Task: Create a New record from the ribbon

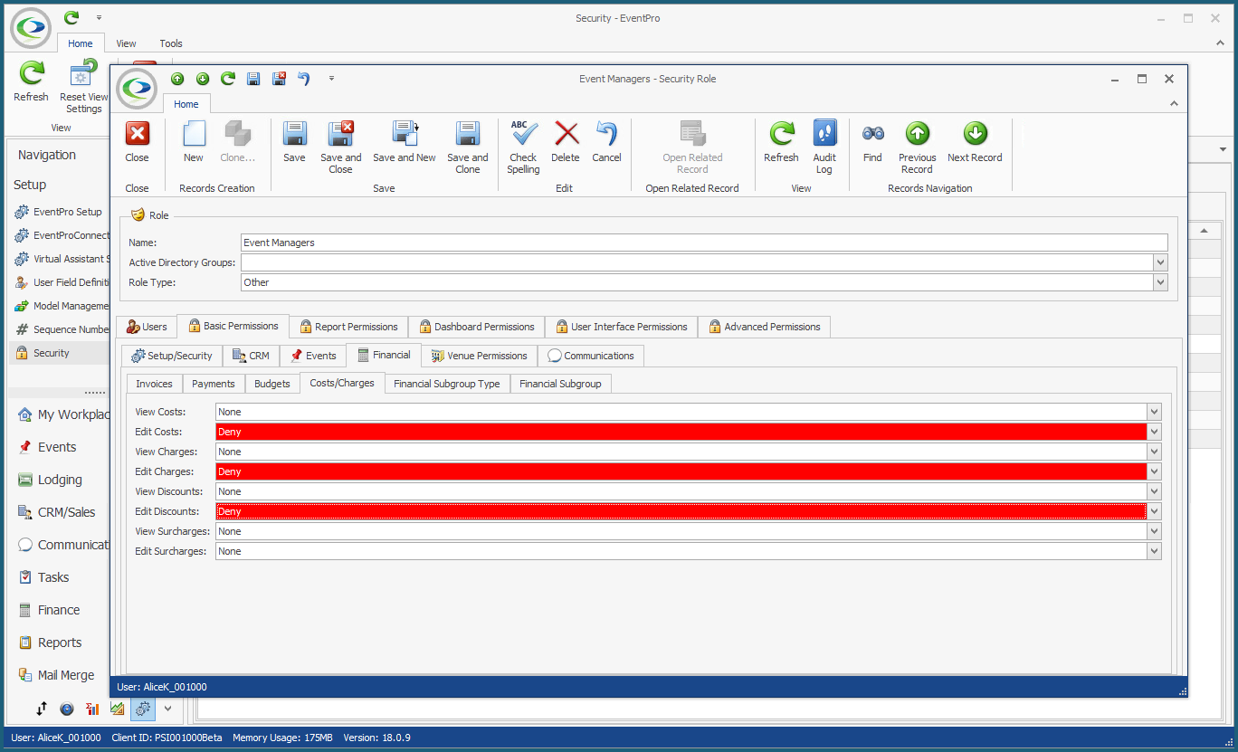Action: pos(194,142)
